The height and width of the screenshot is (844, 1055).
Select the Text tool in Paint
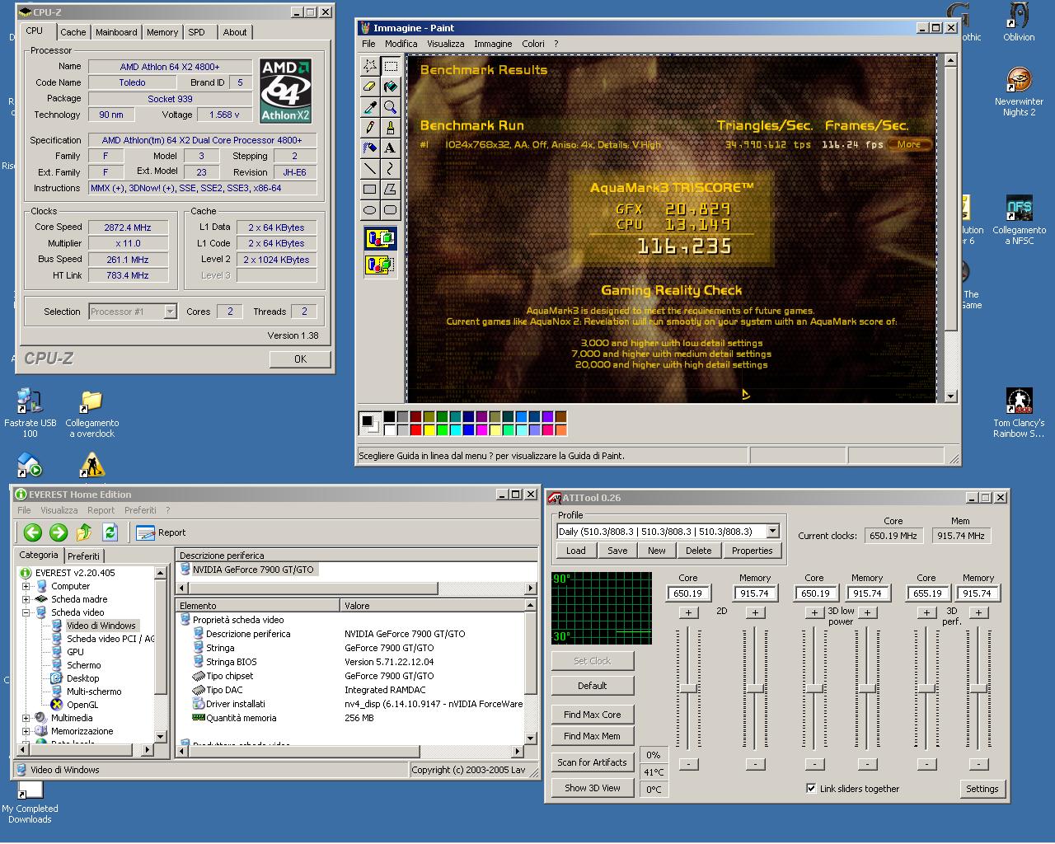point(391,148)
